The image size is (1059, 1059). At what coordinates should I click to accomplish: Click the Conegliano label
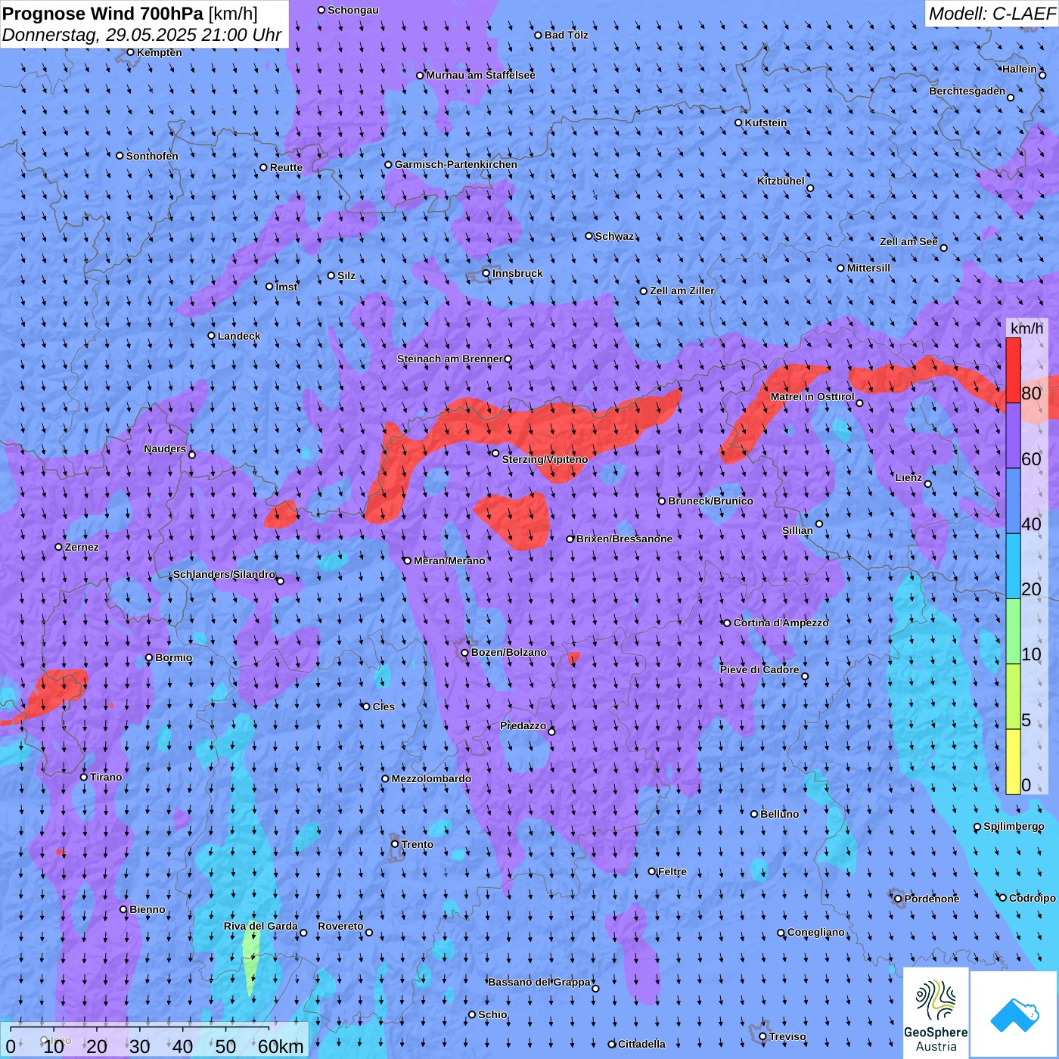click(x=815, y=932)
